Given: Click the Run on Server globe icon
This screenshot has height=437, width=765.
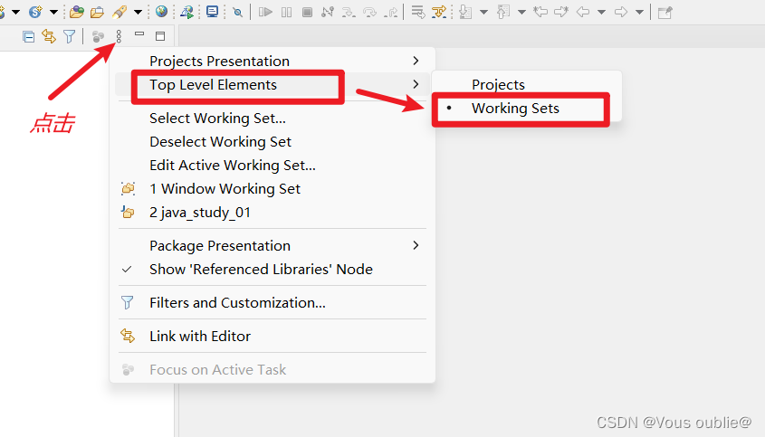Looking at the screenshot, I should pos(186,12).
